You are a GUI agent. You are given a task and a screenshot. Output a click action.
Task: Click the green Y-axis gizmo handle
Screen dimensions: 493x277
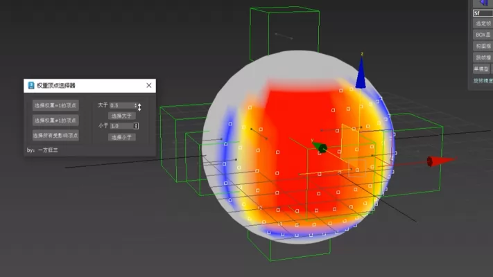(x=322, y=148)
